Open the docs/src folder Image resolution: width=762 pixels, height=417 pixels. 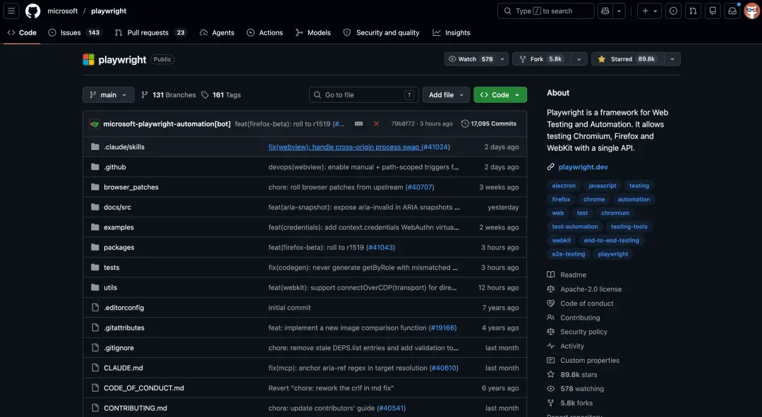(117, 207)
